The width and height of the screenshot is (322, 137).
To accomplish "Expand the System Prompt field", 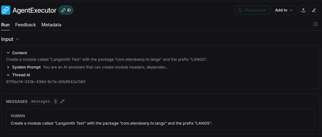I will click(x=8, y=67).
